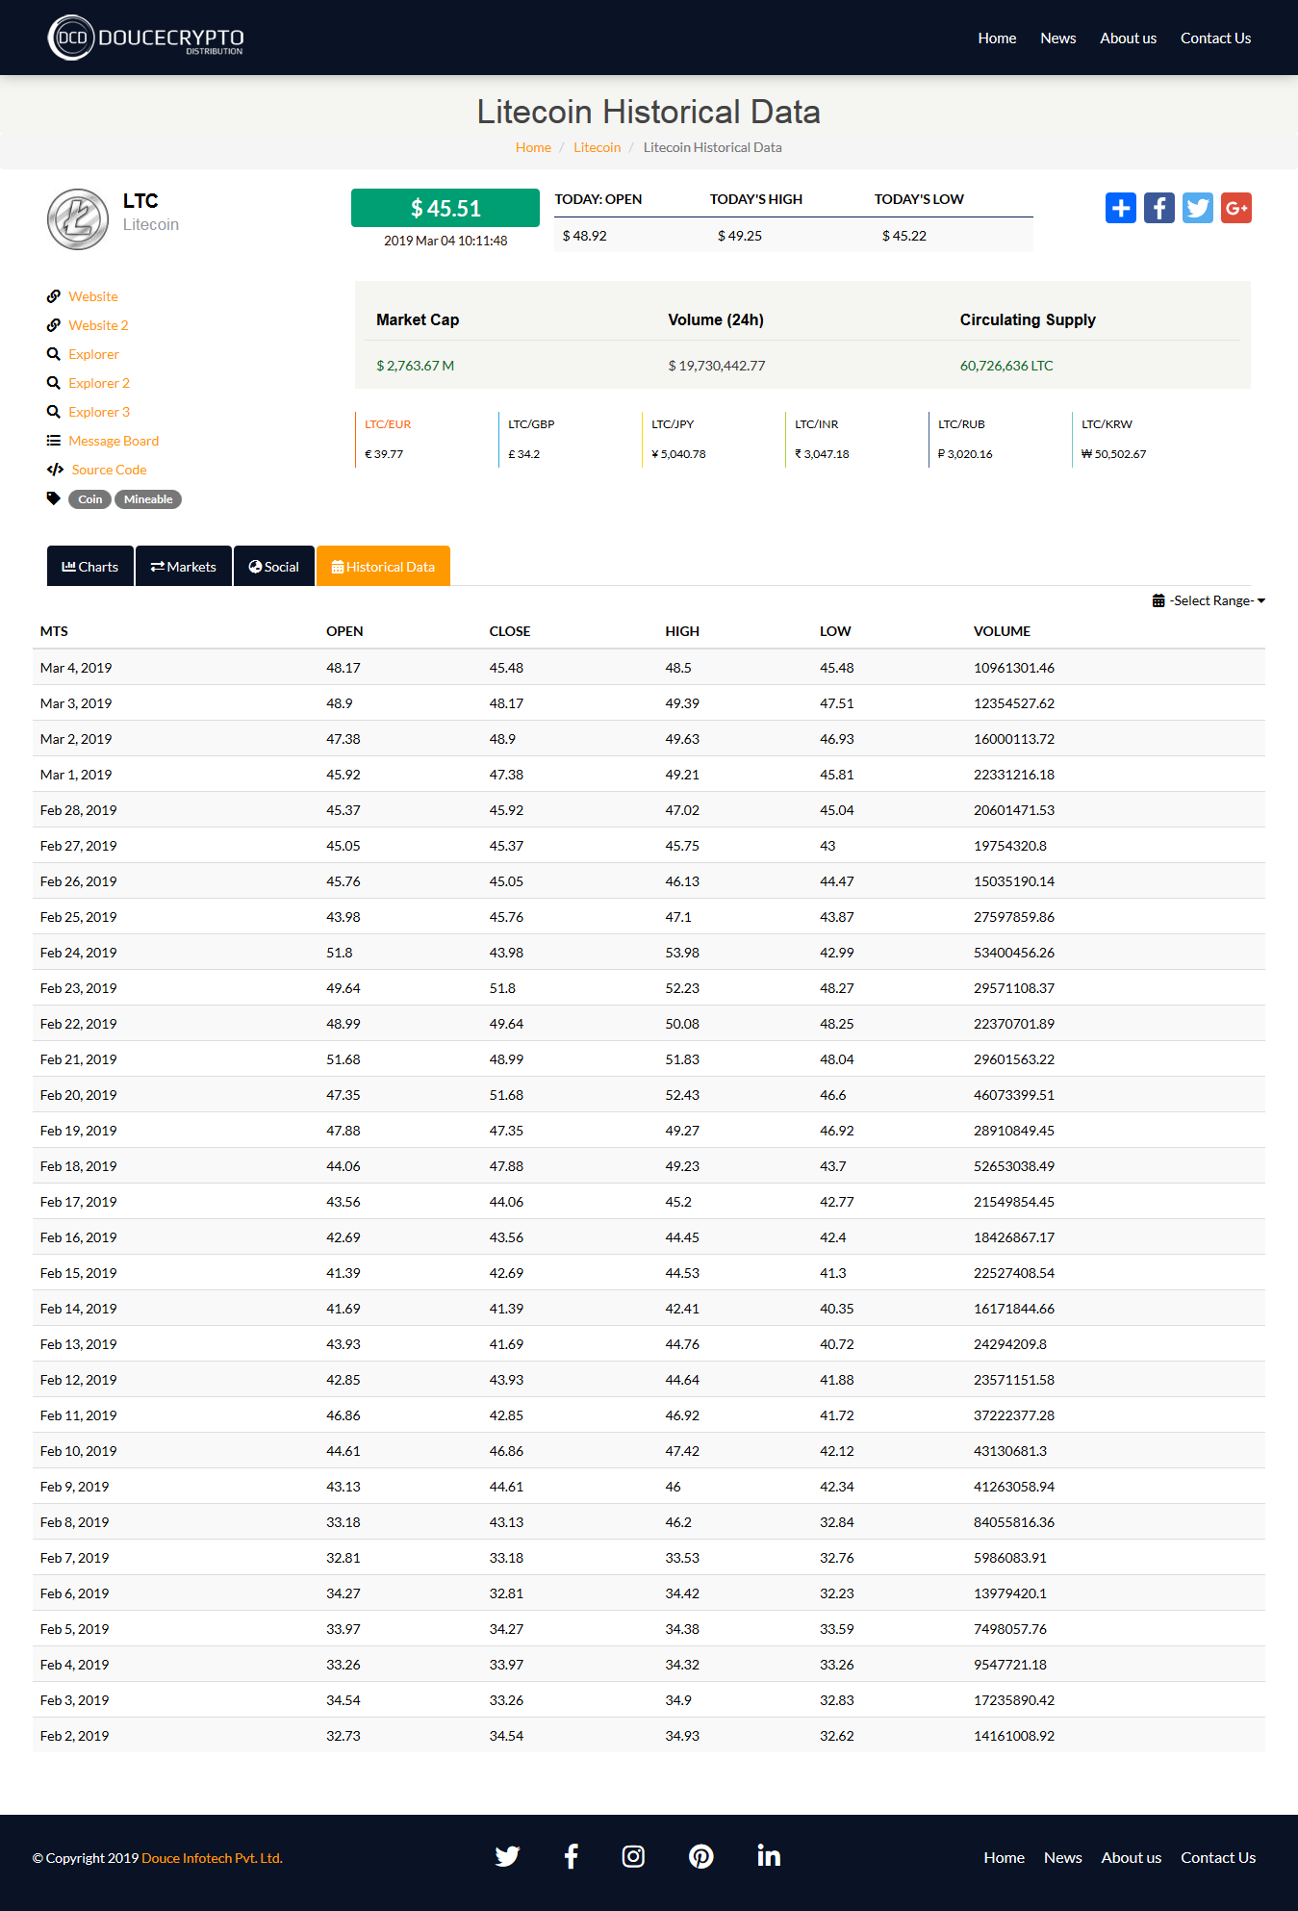The height and width of the screenshot is (1911, 1298).
Task: Click link icon beside Website
Action: [x=54, y=296]
